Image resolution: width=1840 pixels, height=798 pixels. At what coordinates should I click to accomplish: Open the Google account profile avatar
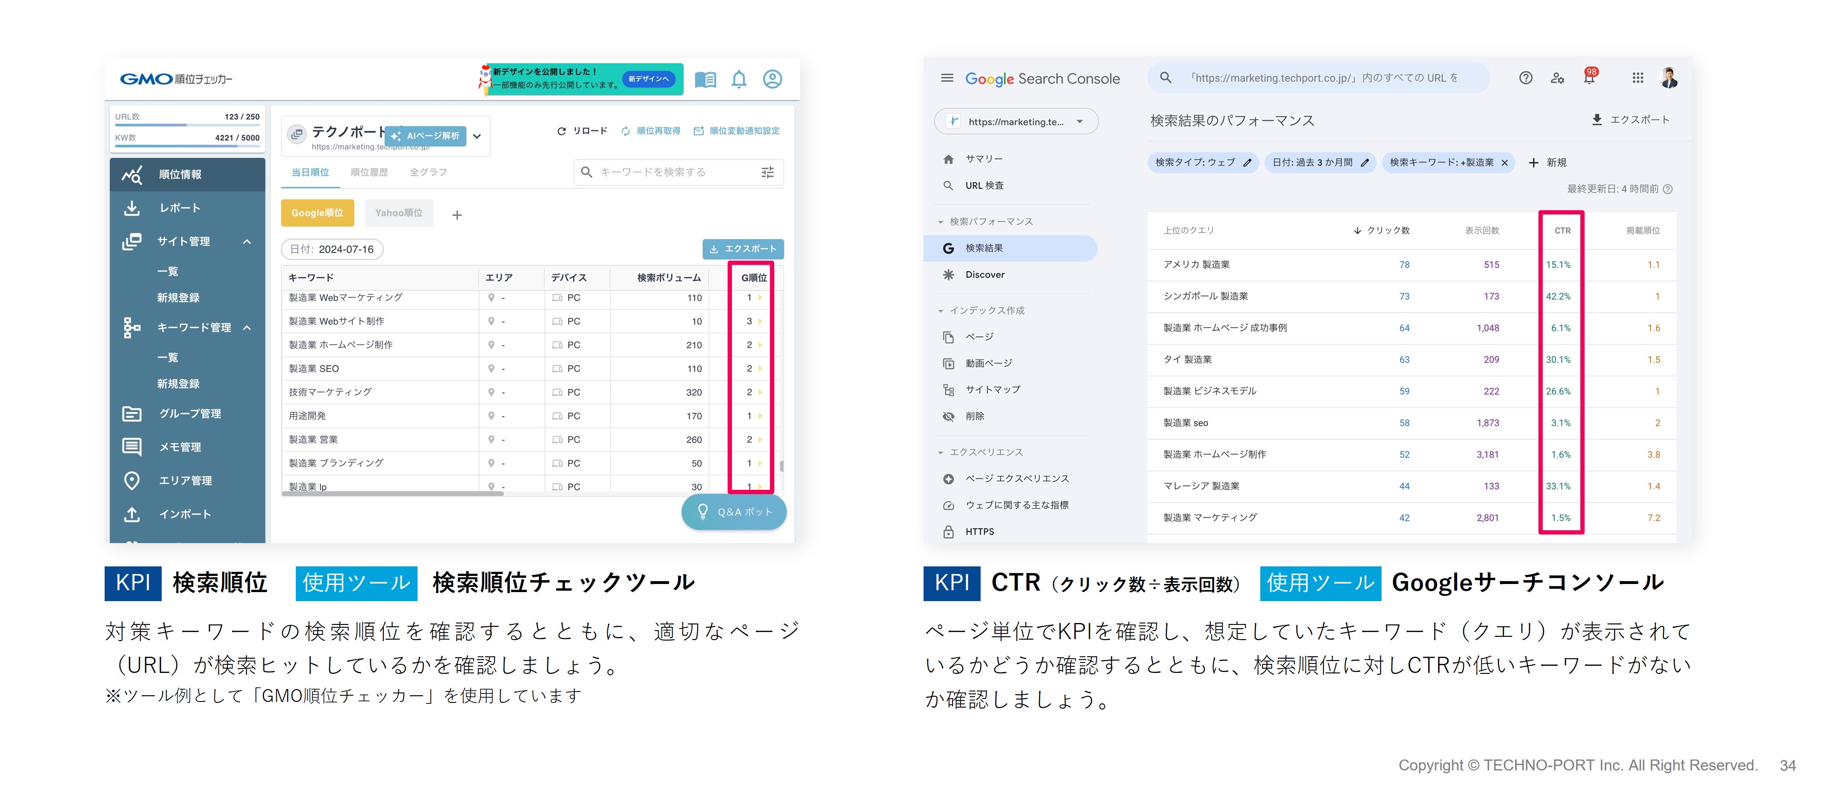[x=1669, y=77]
